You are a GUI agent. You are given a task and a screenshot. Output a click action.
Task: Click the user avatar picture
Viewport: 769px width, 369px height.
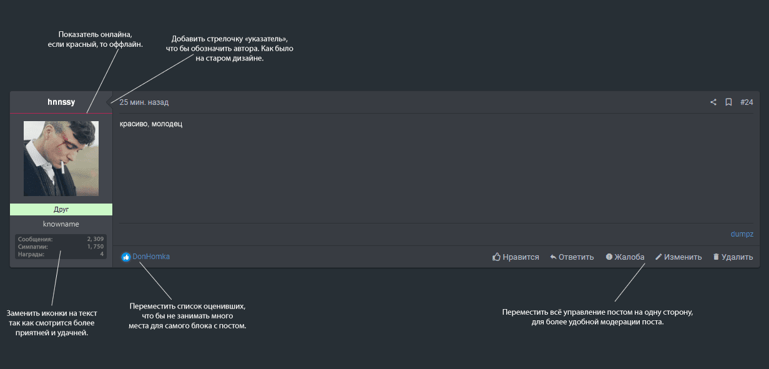[x=61, y=159]
